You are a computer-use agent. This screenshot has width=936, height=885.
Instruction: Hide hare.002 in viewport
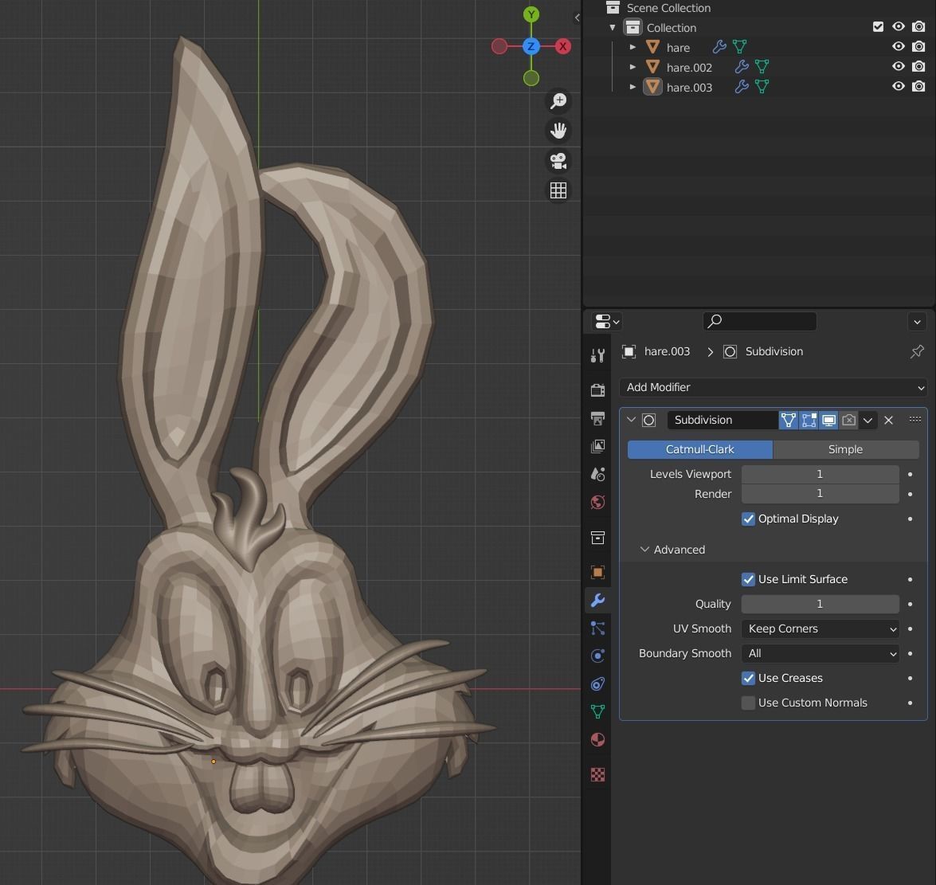898,66
